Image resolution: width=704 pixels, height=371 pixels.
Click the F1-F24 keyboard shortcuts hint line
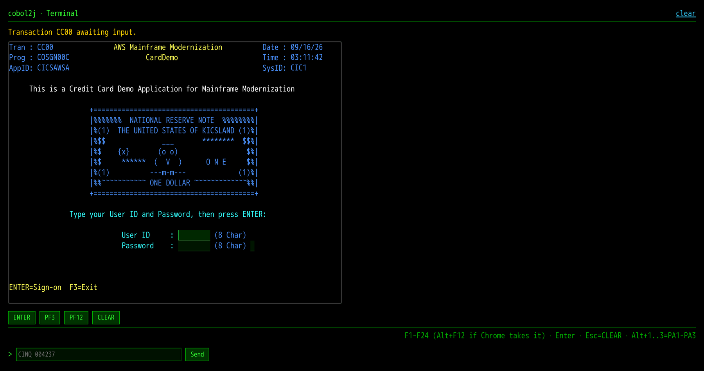550,335
